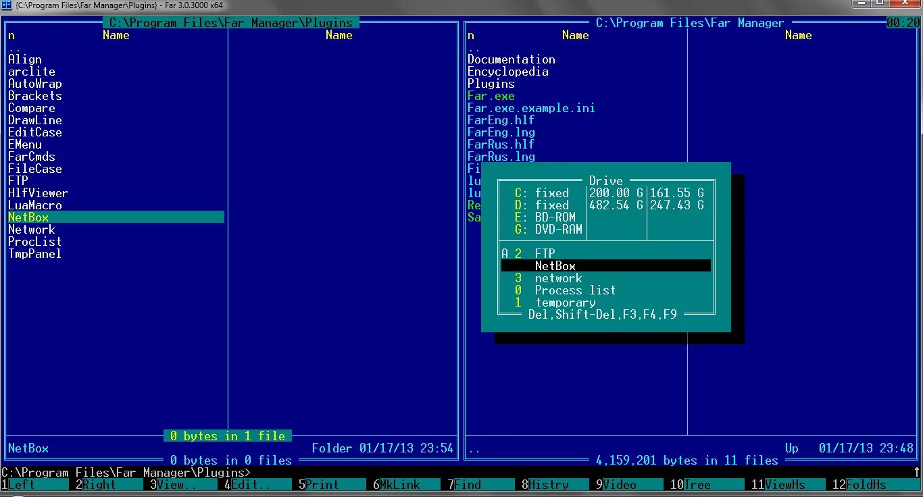The height and width of the screenshot is (497, 923).
Task: Choose the G: DVD-RAM drive
Action: [606, 230]
